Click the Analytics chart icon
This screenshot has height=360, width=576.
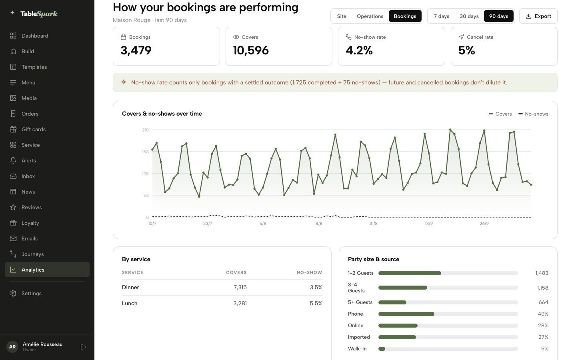tap(13, 270)
